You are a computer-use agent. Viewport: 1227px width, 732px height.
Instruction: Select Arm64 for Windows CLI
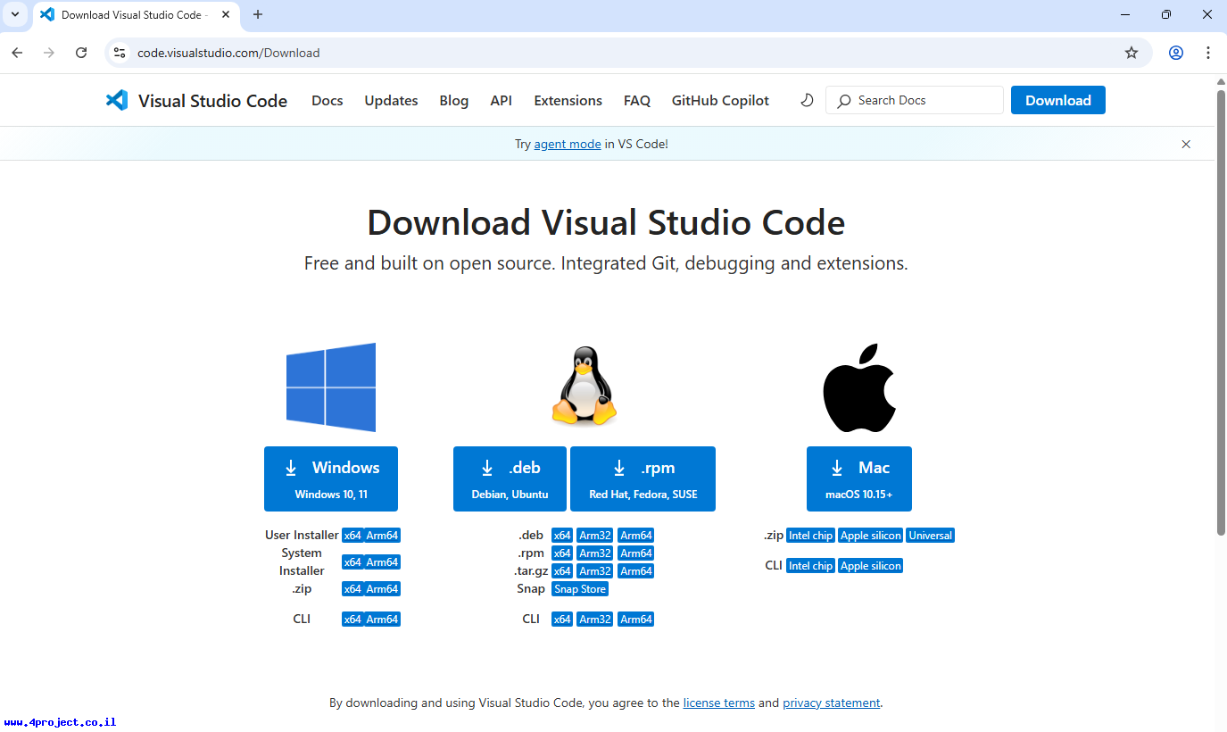[x=382, y=620]
